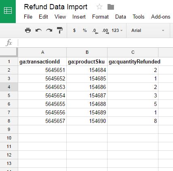The width and height of the screenshot is (173, 171).
Task: Select cell containing 5645657
Action: [x=42, y=121]
